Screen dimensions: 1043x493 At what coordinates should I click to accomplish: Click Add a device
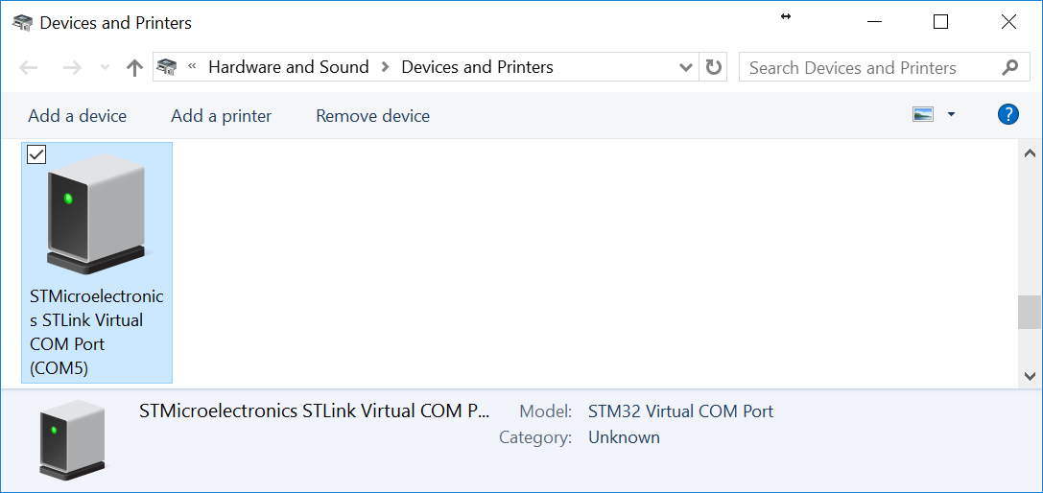pyautogui.click(x=77, y=116)
